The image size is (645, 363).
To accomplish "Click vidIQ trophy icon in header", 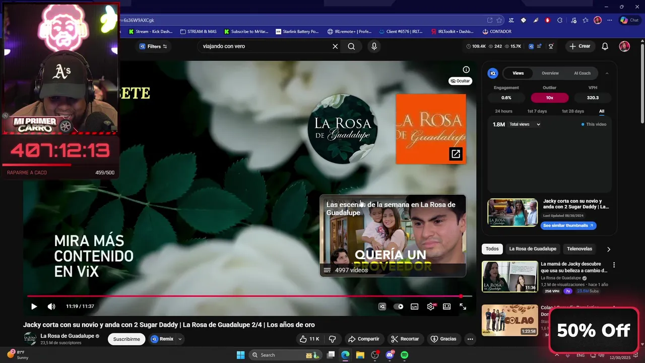I will tap(551, 46).
